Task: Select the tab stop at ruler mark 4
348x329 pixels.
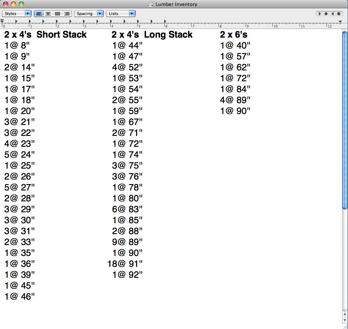Action: (x=111, y=21)
